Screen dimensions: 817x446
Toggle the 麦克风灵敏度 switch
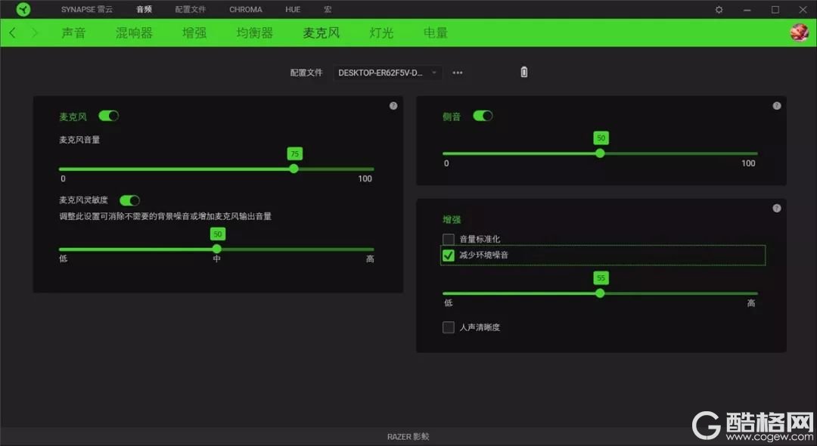(x=130, y=200)
